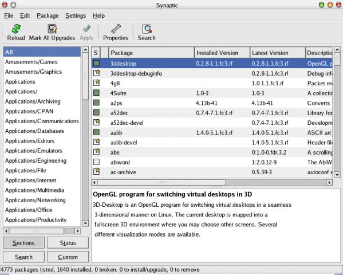Image resolution: width=343 pixels, height=275 pixels.
Task: Click up arrow of package list scrollbar
Action: 337,50
